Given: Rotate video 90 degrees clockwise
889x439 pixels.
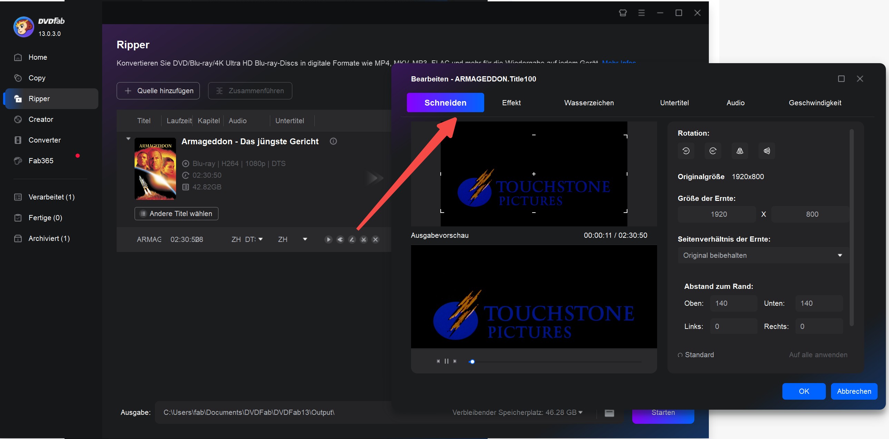Looking at the screenshot, I should pos(713,151).
